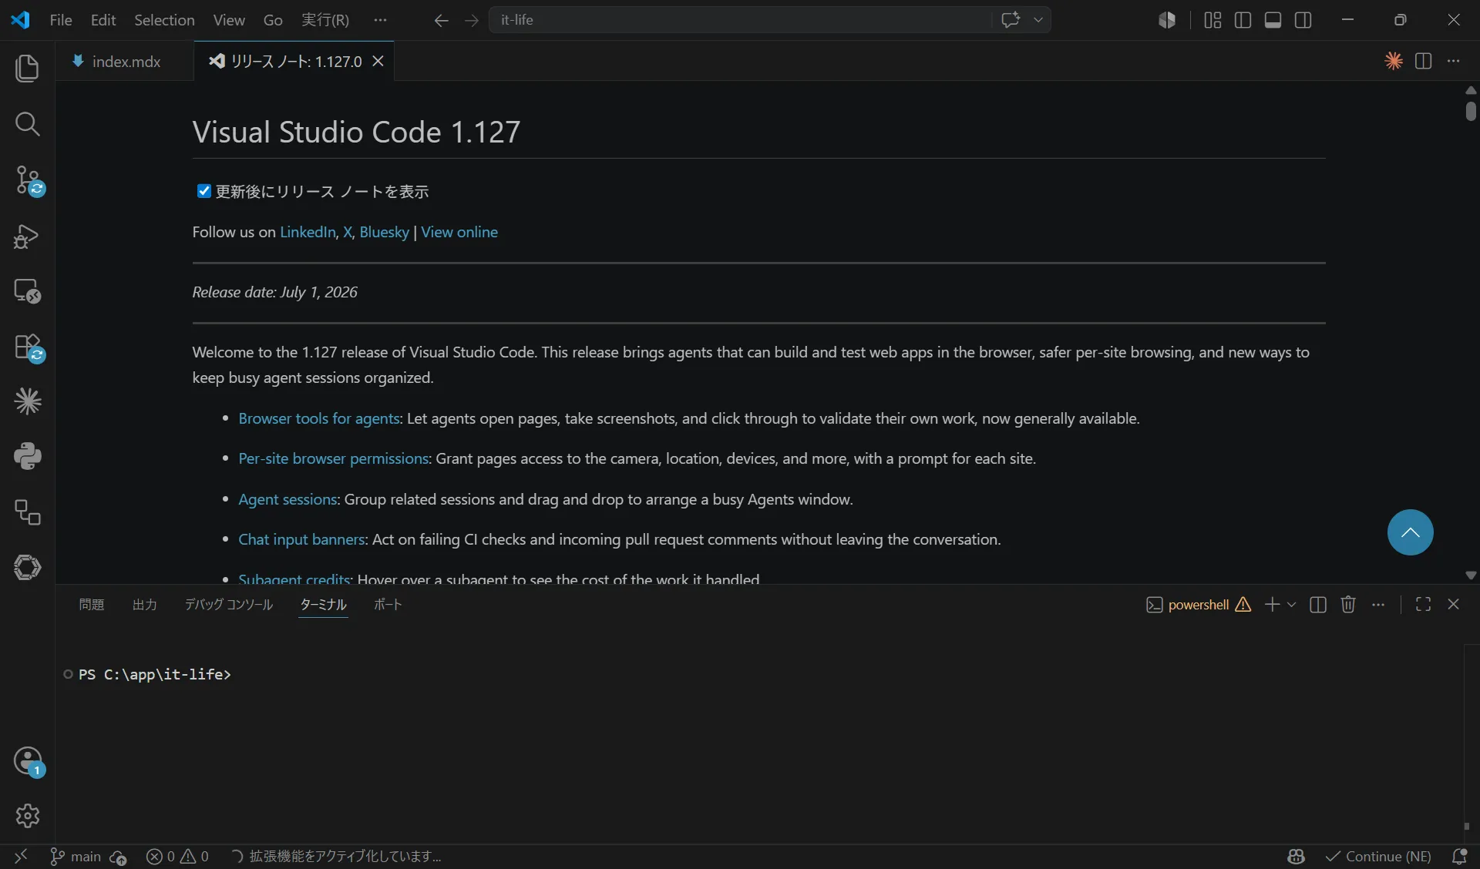
Task: Follow the Agent sessions link
Action: (288, 499)
